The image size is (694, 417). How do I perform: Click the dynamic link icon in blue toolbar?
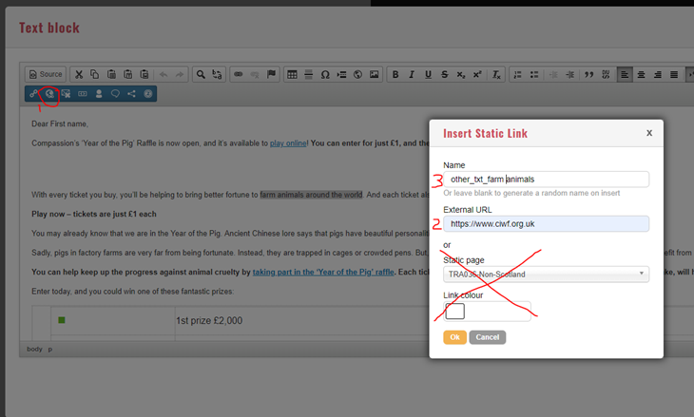(33, 94)
